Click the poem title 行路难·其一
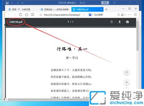Screen dimensions: 144x106 pyautogui.click(x=72, y=49)
